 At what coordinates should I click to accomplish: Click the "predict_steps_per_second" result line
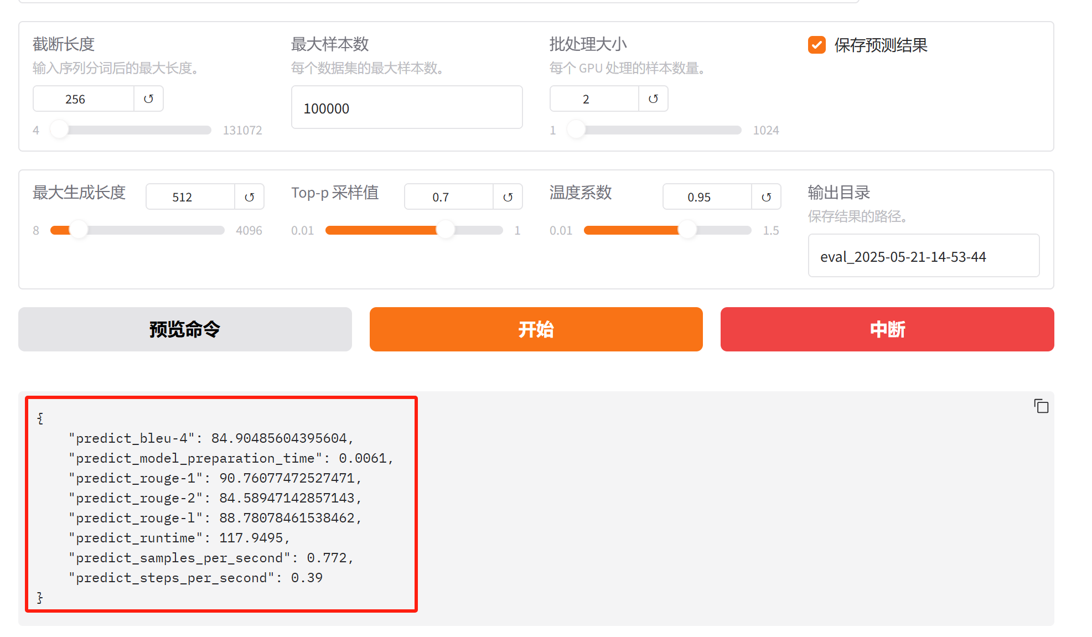click(195, 578)
